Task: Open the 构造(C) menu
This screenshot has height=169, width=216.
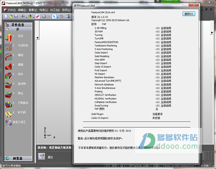Action: [x=44, y=10]
